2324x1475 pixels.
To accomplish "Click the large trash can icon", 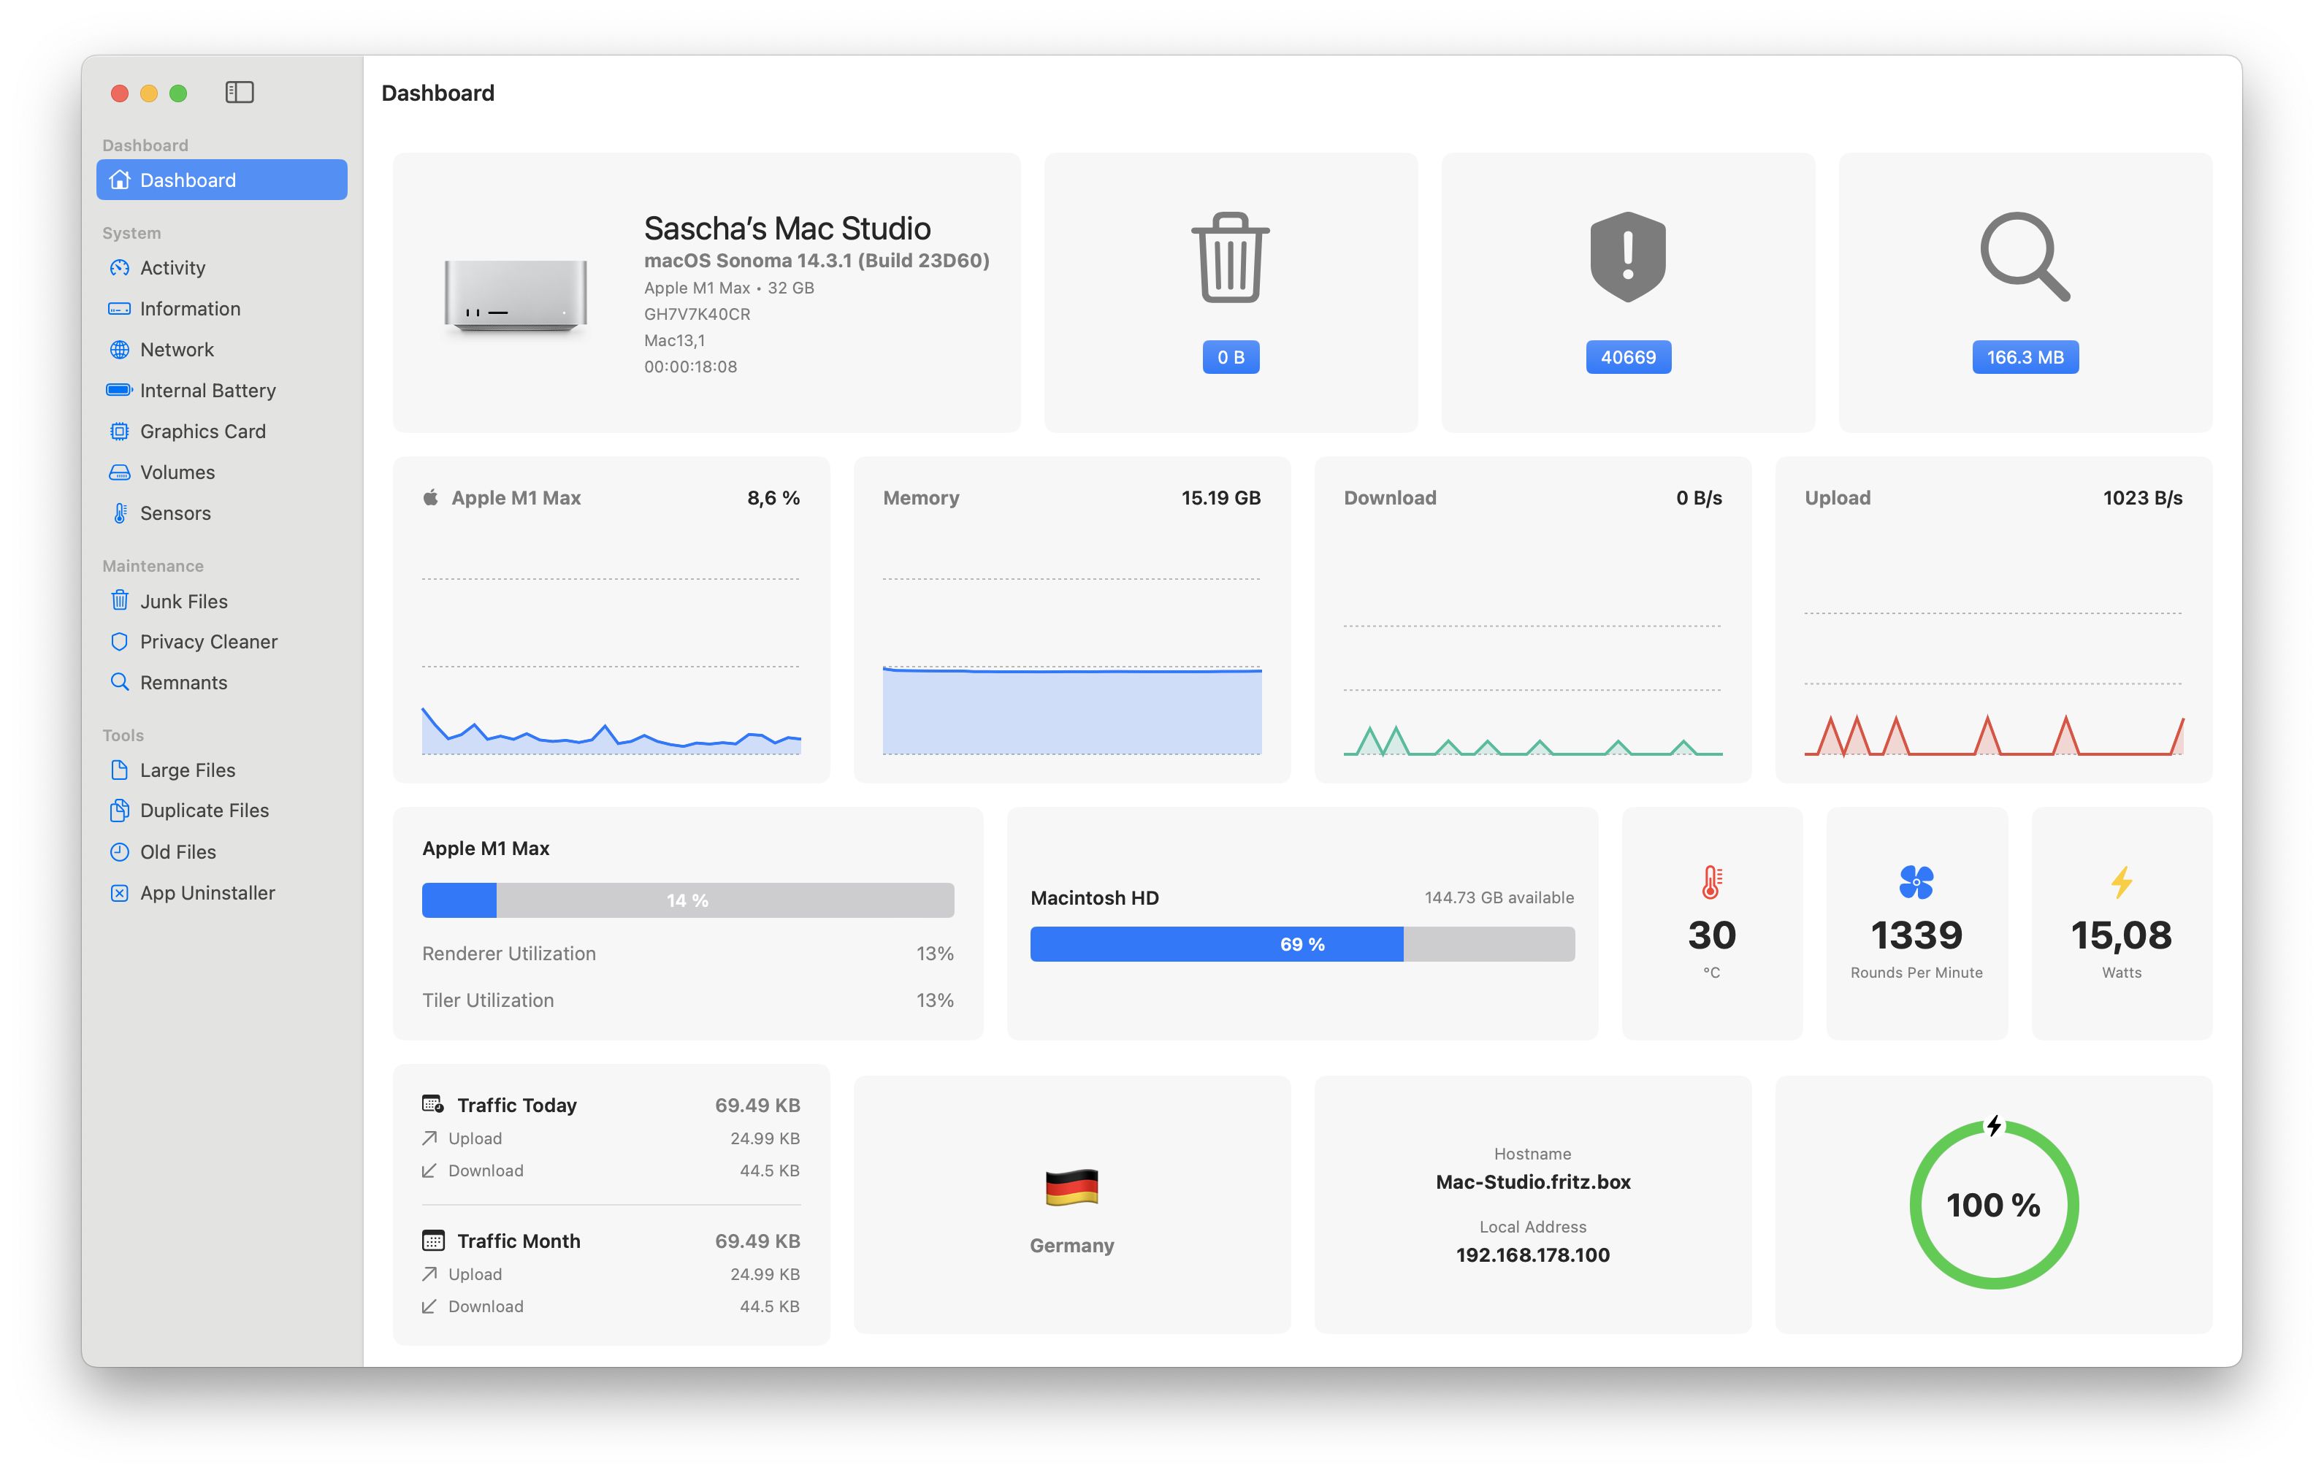I will click(1231, 258).
